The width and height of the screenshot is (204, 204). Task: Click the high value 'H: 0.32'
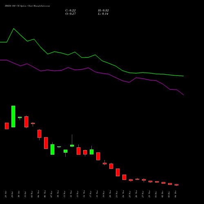click(103, 11)
